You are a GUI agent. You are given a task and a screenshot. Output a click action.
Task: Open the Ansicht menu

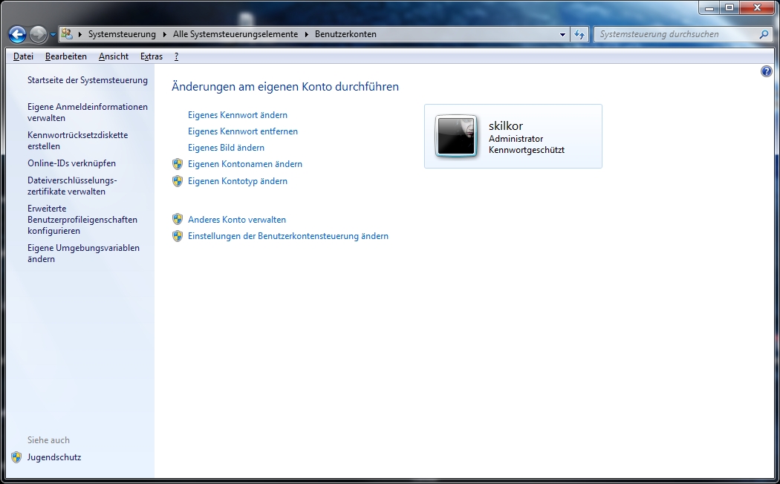coord(113,56)
